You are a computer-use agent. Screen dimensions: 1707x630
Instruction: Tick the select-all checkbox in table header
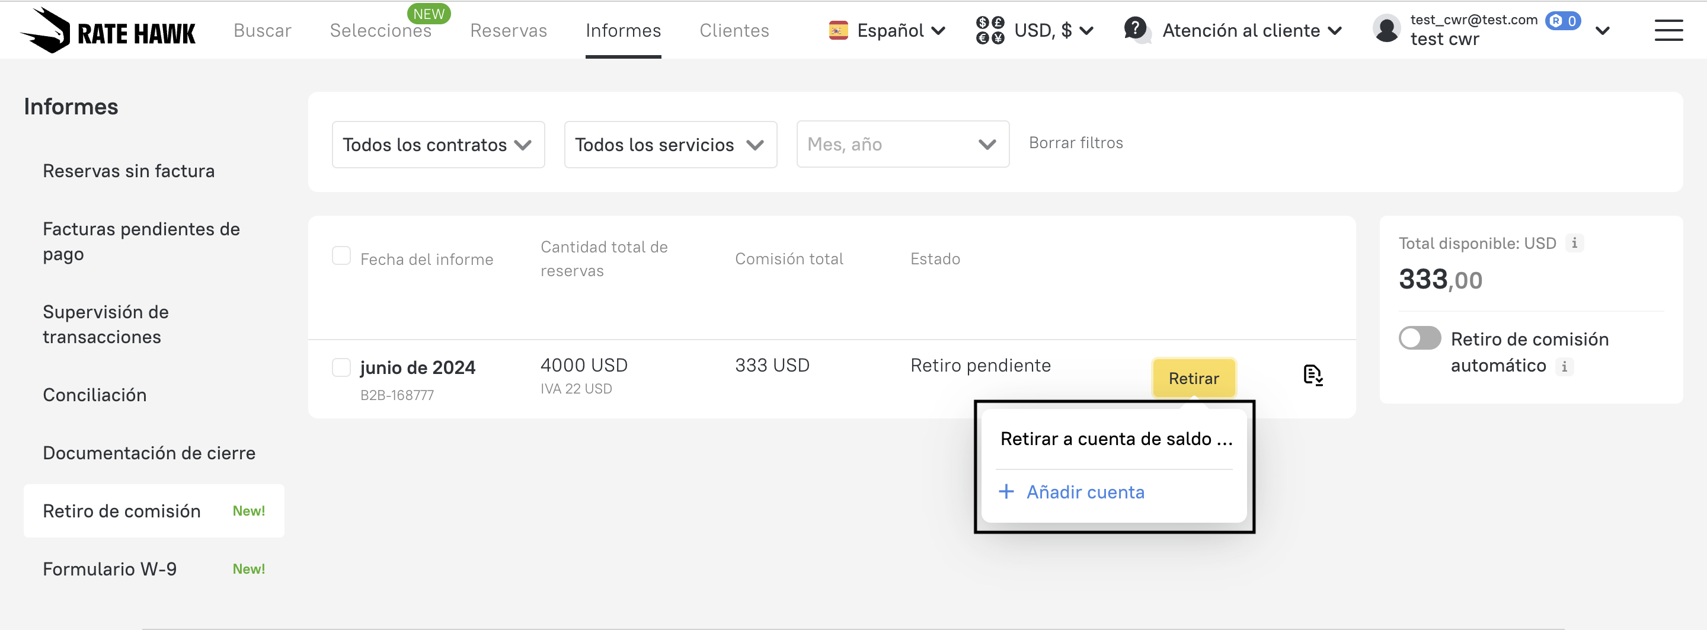click(341, 255)
